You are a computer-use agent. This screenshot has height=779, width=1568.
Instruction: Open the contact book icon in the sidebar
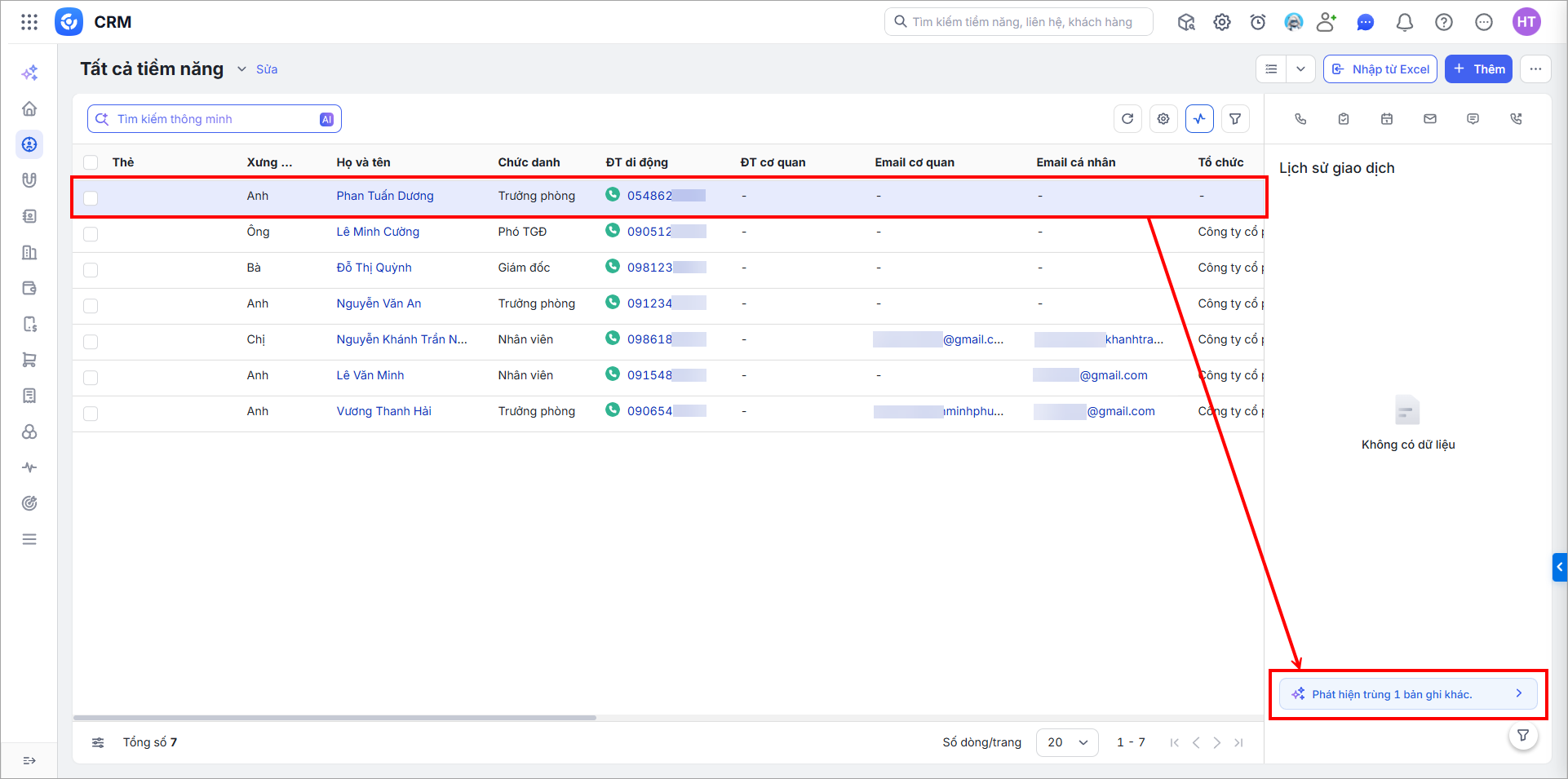pyautogui.click(x=29, y=216)
